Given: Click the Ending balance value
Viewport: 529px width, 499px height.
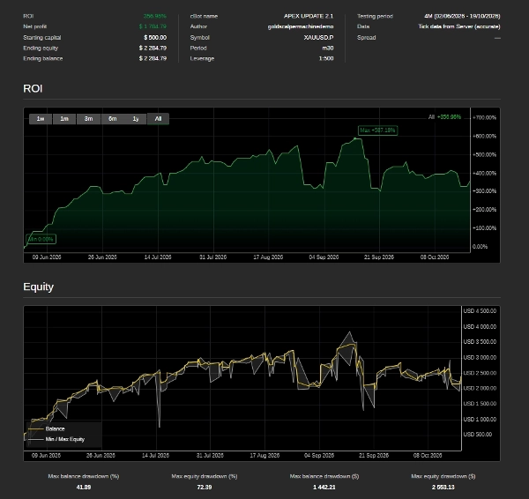Looking at the screenshot, I should pos(153,58).
